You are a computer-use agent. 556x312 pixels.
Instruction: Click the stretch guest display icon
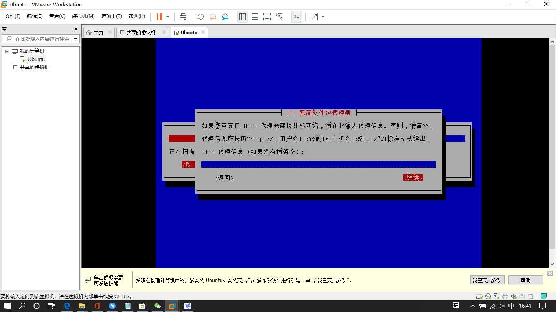(314, 17)
